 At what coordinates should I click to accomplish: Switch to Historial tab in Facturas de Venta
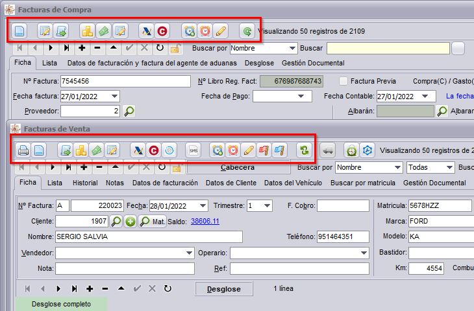[x=85, y=183]
